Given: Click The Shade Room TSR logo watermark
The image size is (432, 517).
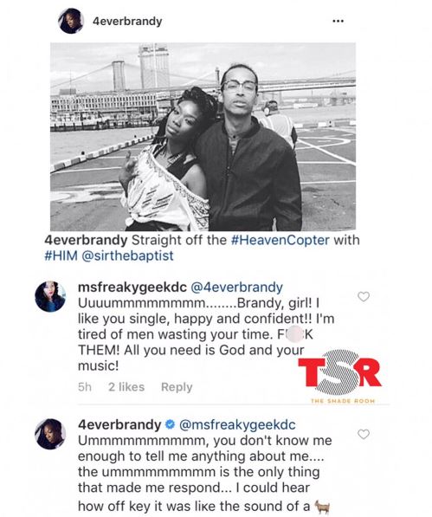Looking at the screenshot, I should pos(339,376).
